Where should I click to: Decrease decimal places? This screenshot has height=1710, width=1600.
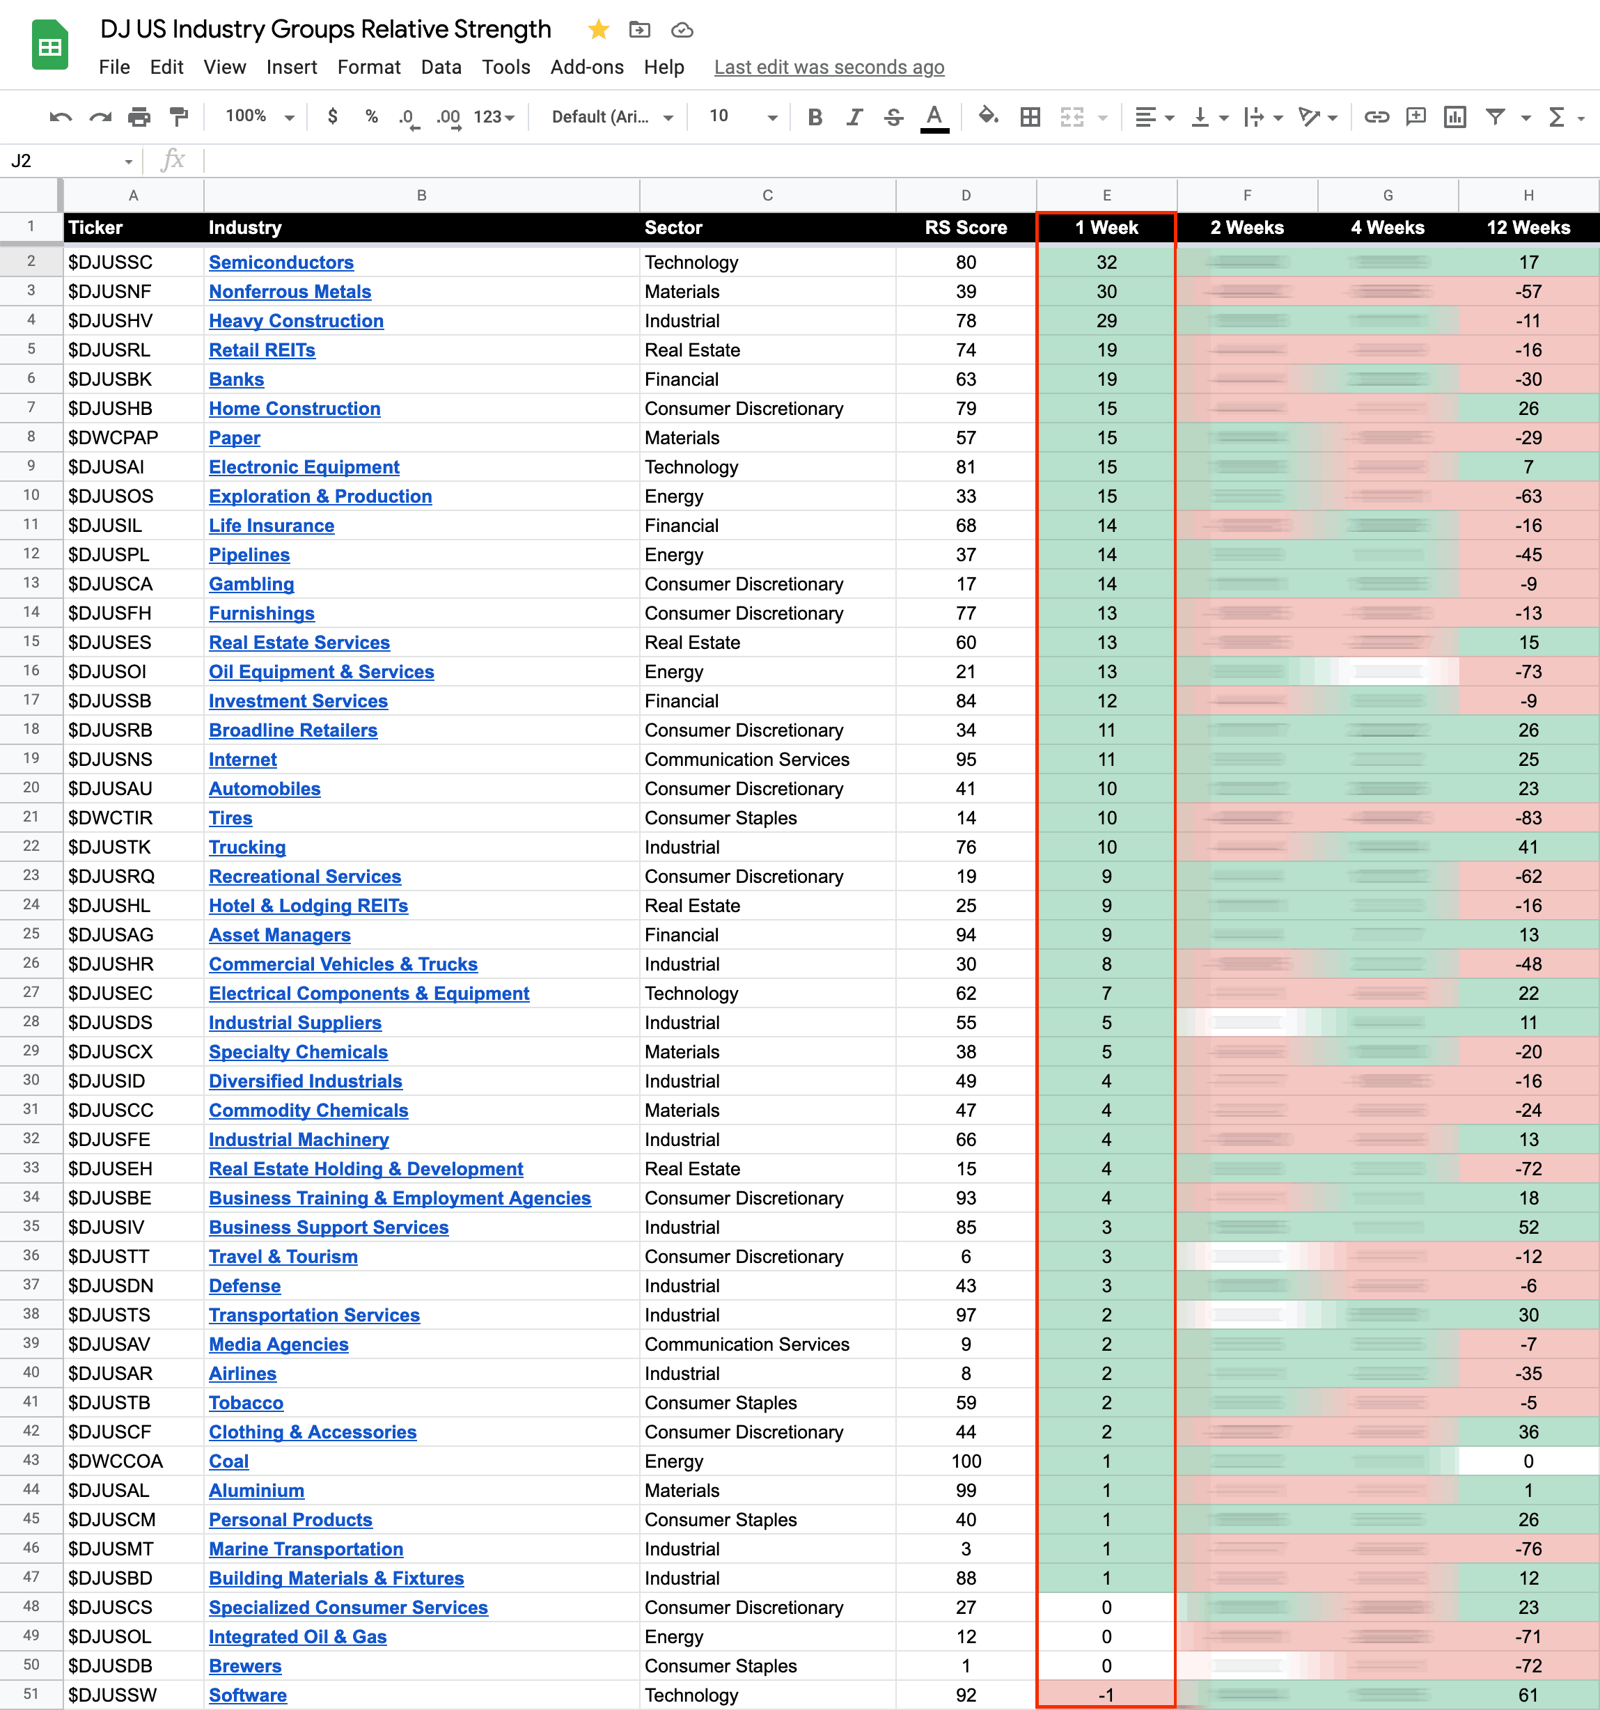(409, 118)
